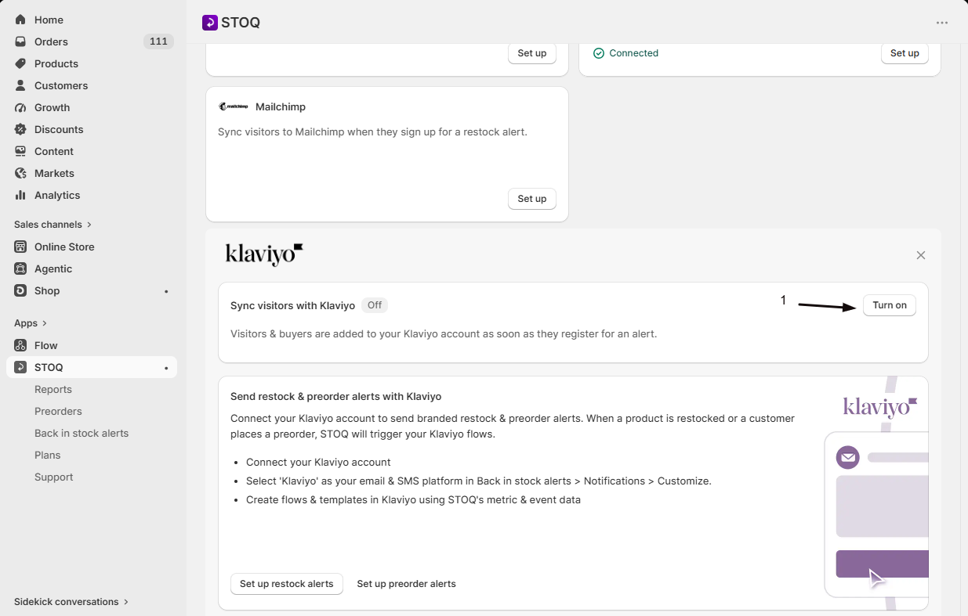Viewport: 968px width, 616px height.
Task: Click Set up restock alerts button
Action: 287,584
